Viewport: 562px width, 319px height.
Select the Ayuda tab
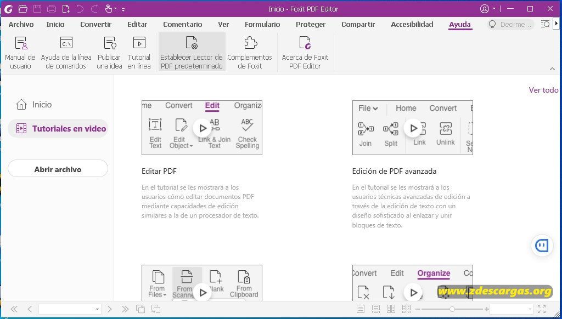coord(460,24)
